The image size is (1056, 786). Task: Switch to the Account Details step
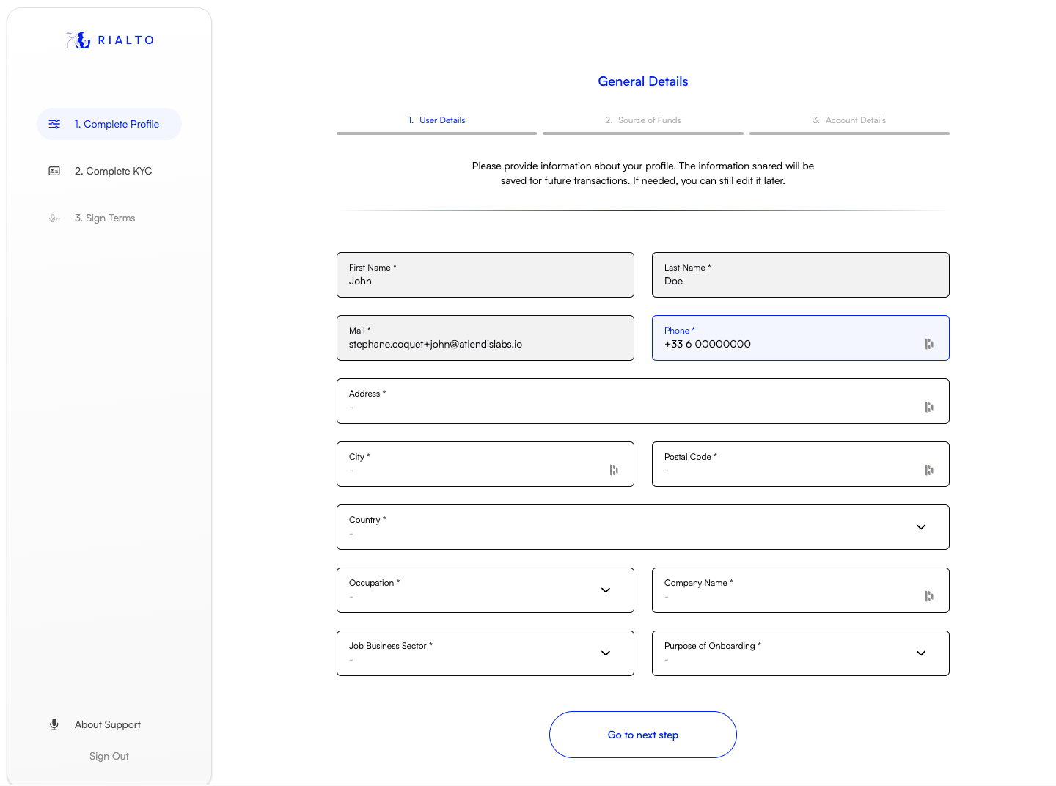tap(849, 120)
